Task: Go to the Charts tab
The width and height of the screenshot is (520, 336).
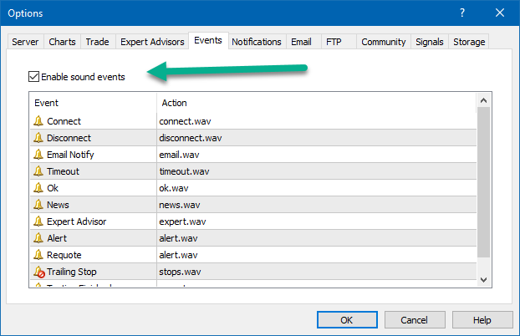Action: click(62, 42)
